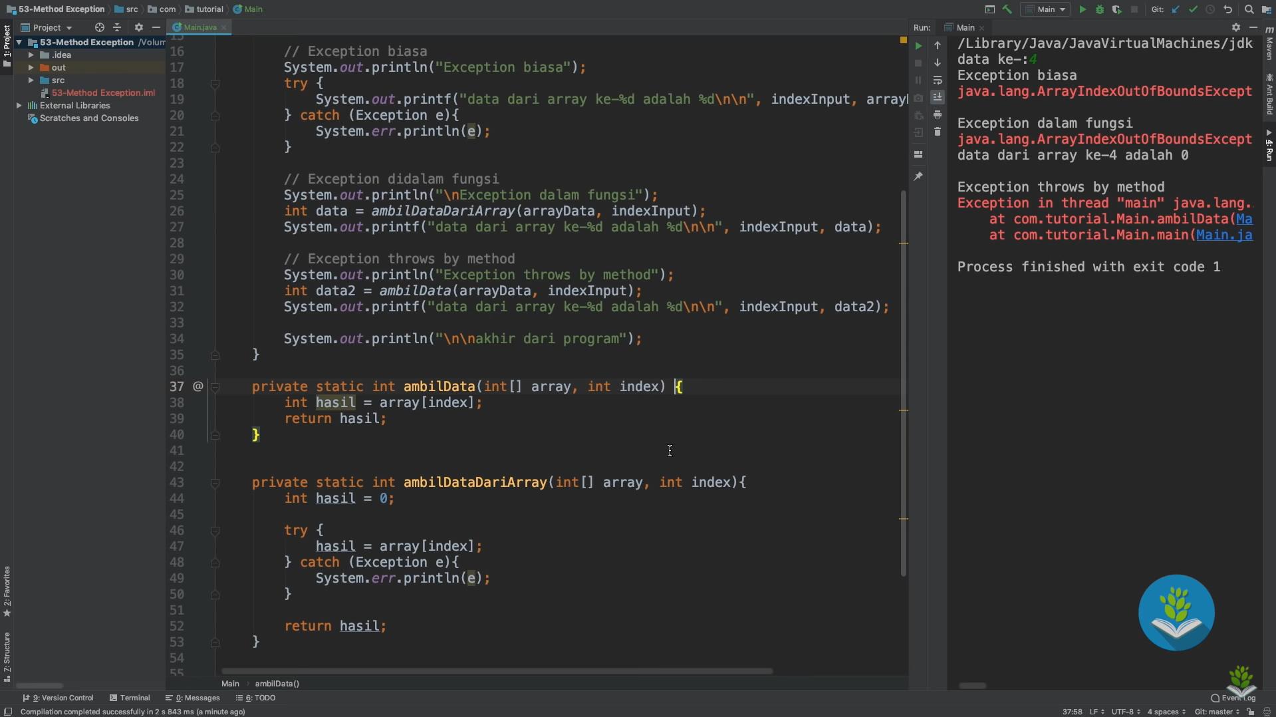Open the Event Log
The height and width of the screenshot is (717, 1276).
click(x=1233, y=698)
